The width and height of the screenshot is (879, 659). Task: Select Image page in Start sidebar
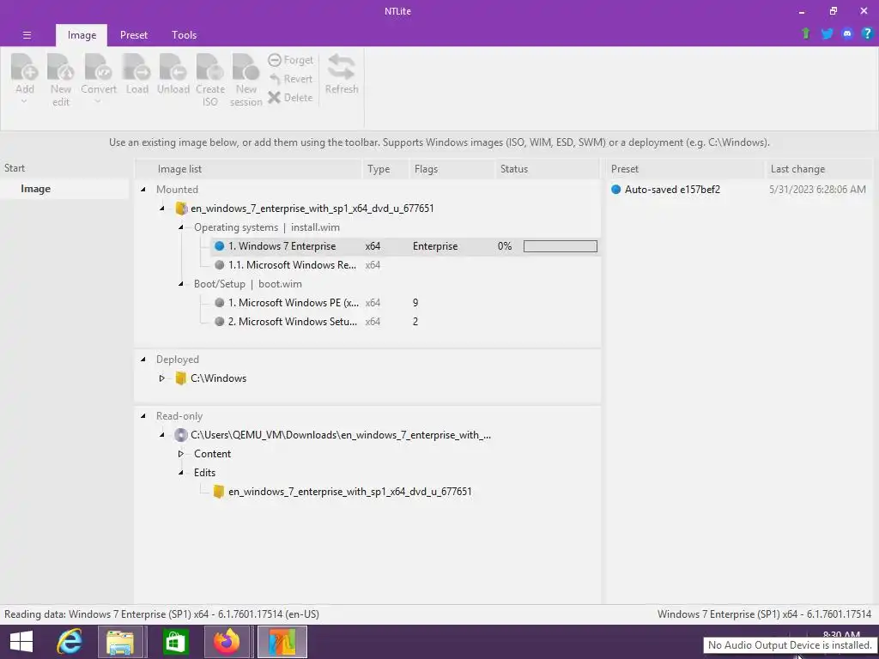coord(65,189)
